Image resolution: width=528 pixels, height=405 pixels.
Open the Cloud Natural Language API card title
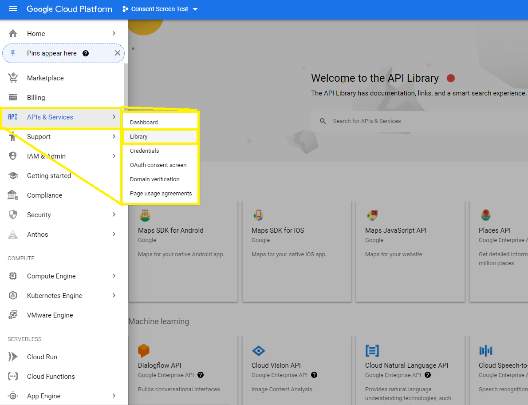click(x=407, y=365)
